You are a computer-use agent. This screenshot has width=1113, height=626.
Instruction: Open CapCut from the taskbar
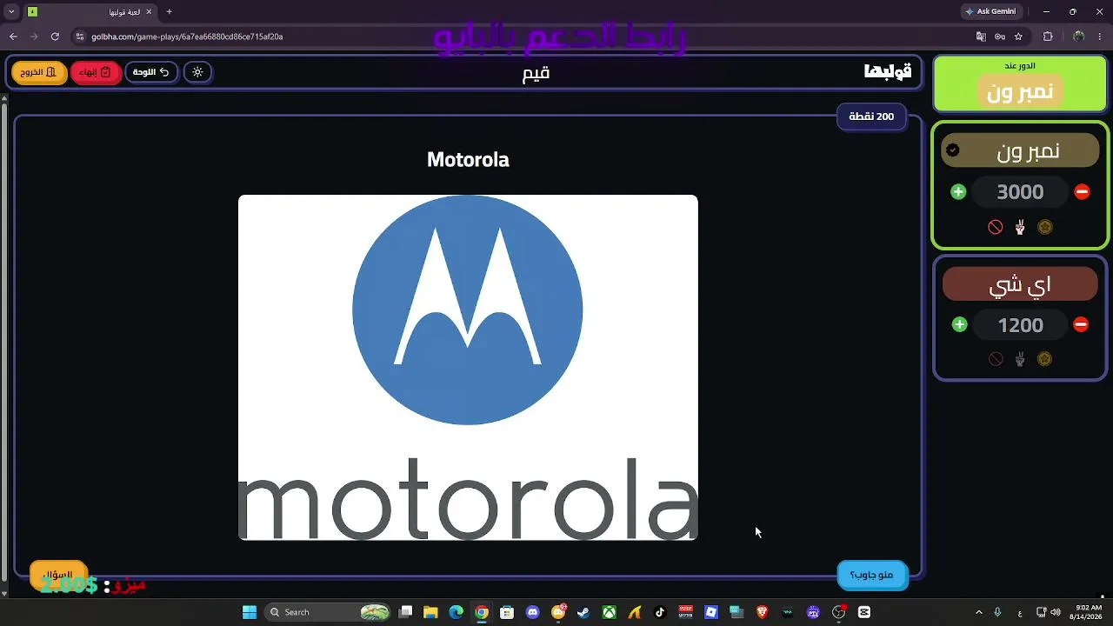[x=864, y=612]
